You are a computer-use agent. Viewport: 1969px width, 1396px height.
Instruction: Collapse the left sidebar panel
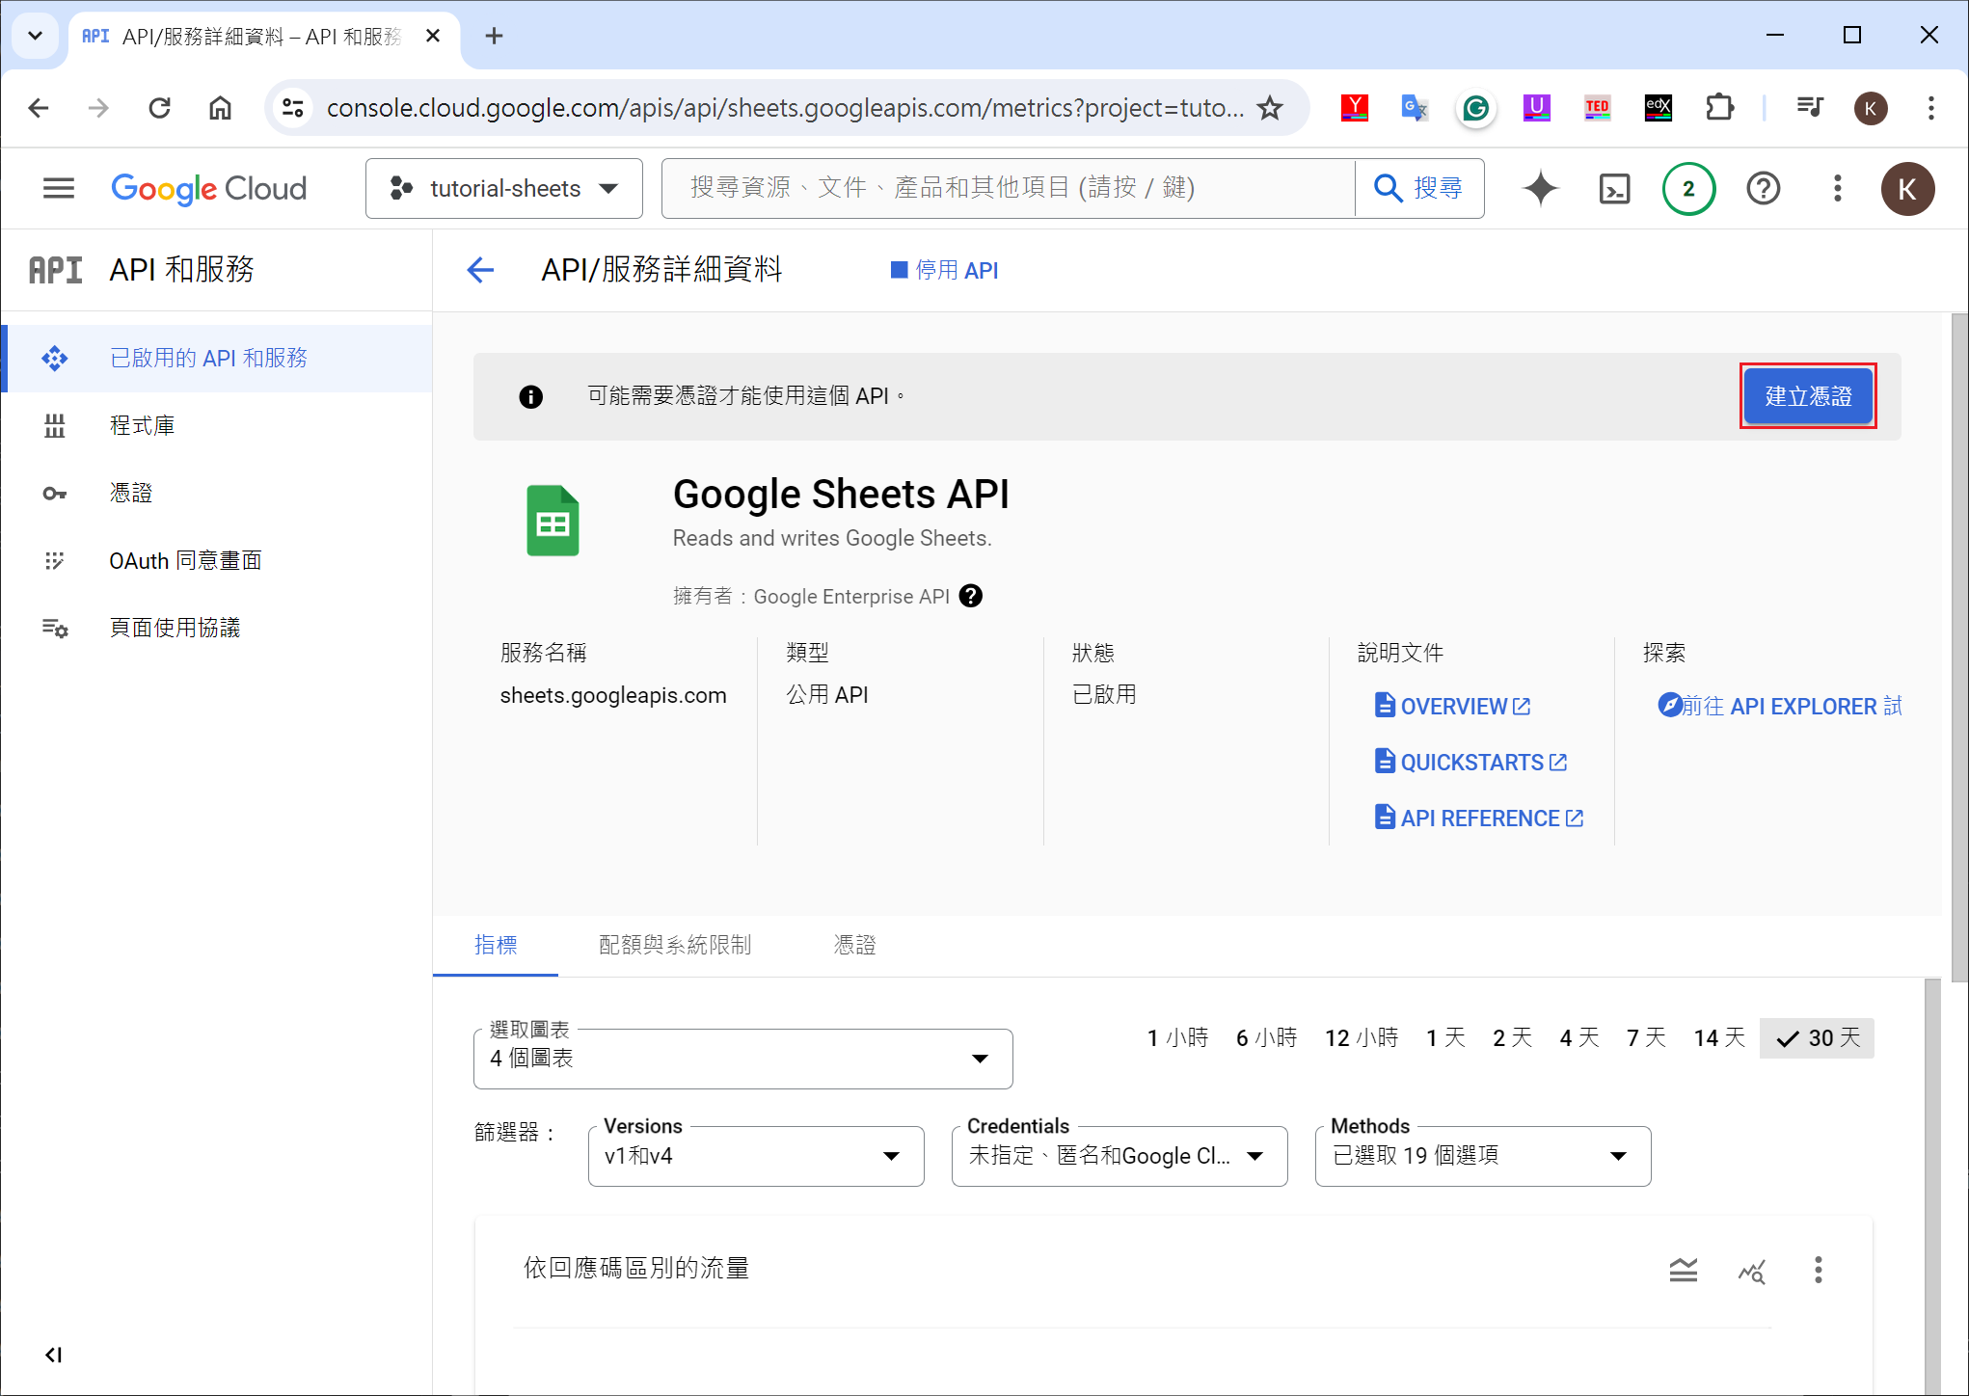click(54, 1355)
